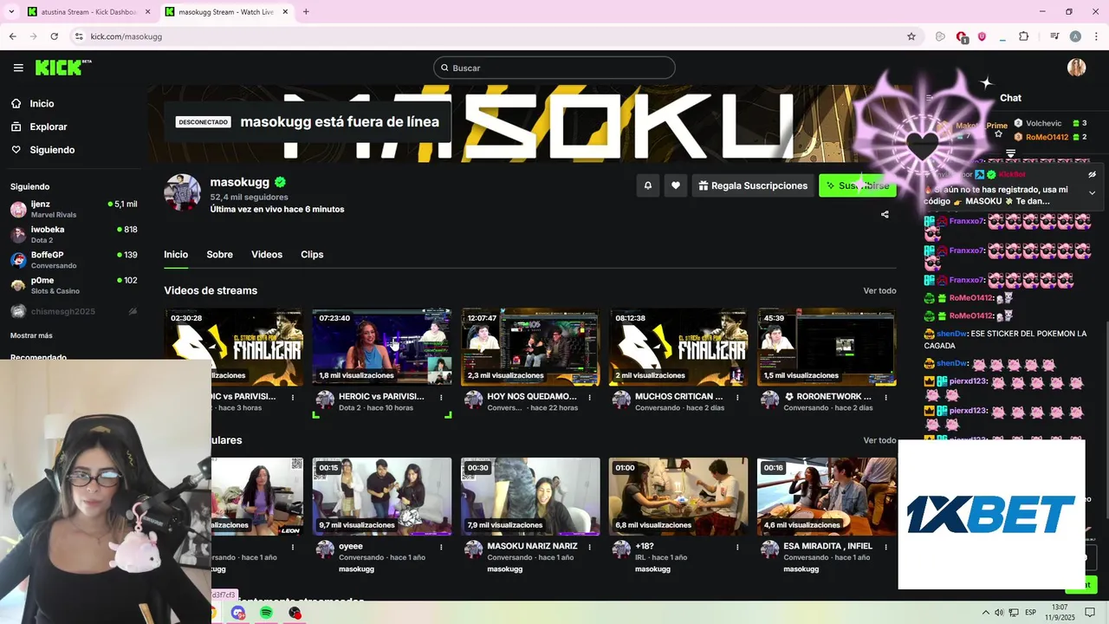Show hidden system tray icons
The width and height of the screenshot is (1109, 624).
click(985, 613)
